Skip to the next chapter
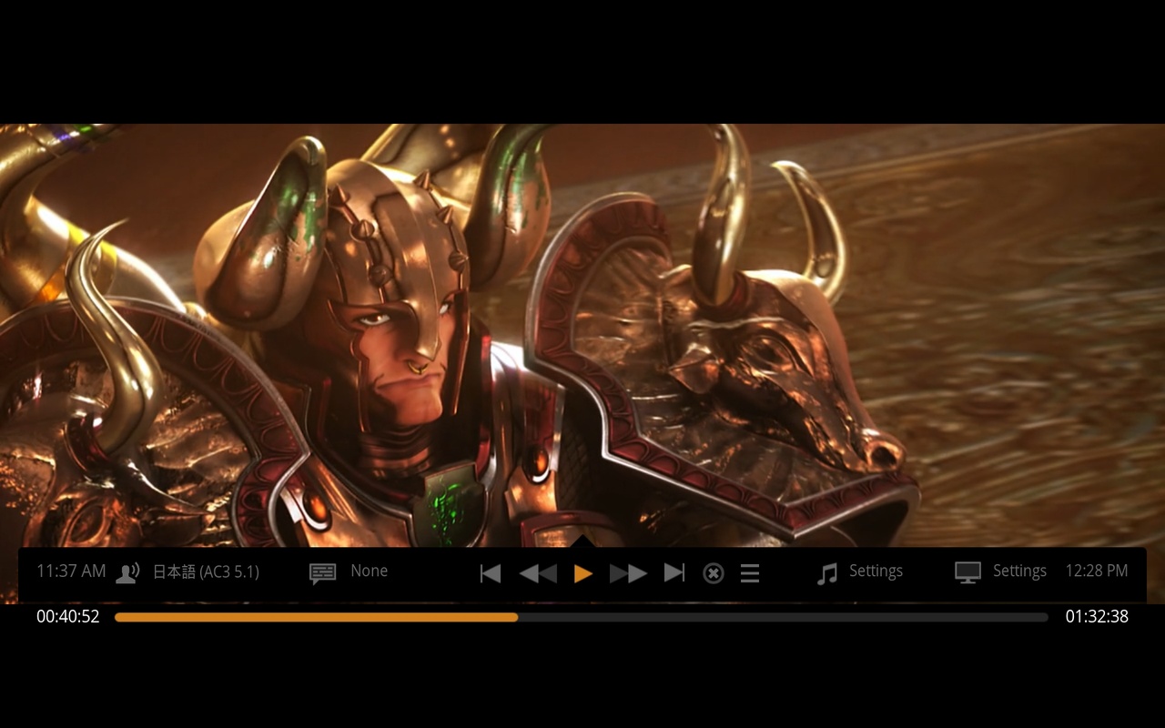Viewport: 1165px width, 728px height. coord(674,572)
